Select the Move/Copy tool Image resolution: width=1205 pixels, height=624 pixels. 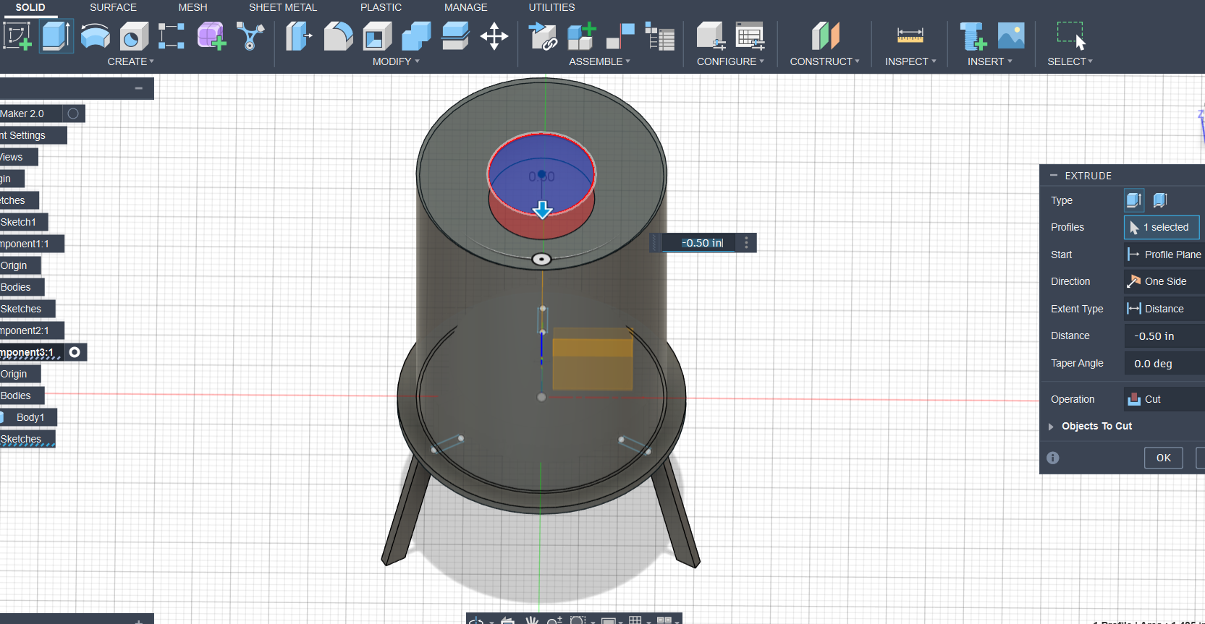(x=494, y=35)
